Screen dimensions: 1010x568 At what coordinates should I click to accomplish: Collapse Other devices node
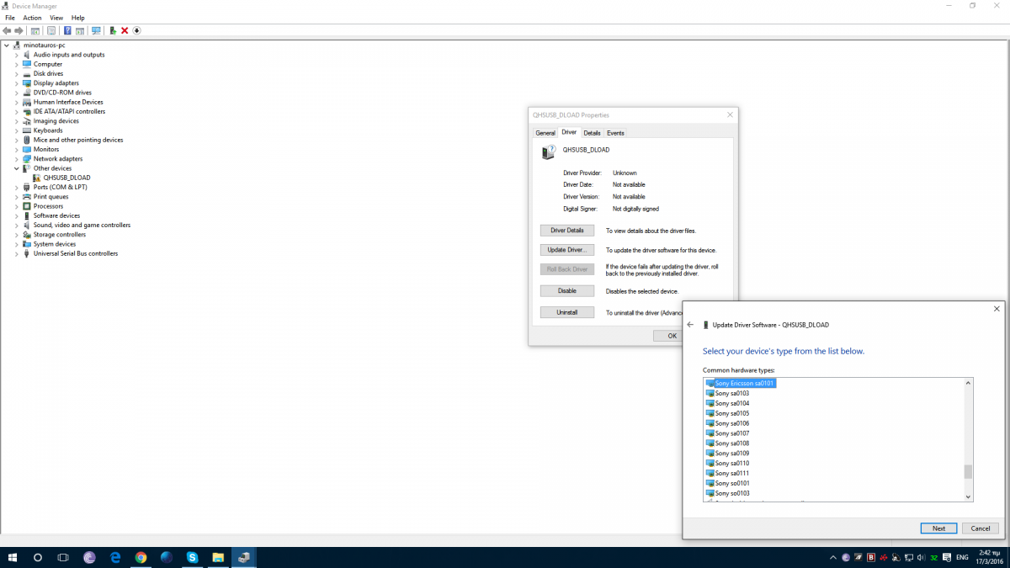click(x=16, y=168)
